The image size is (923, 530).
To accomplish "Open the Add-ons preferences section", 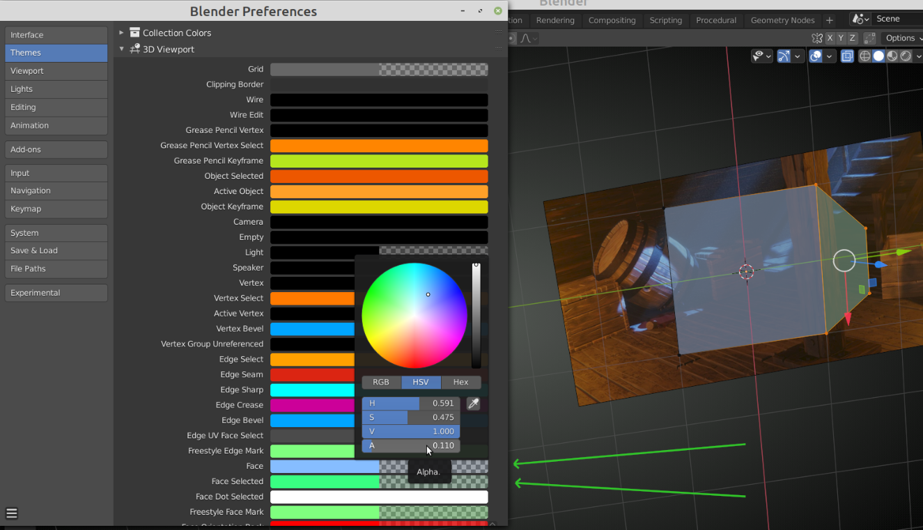I will point(56,150).
